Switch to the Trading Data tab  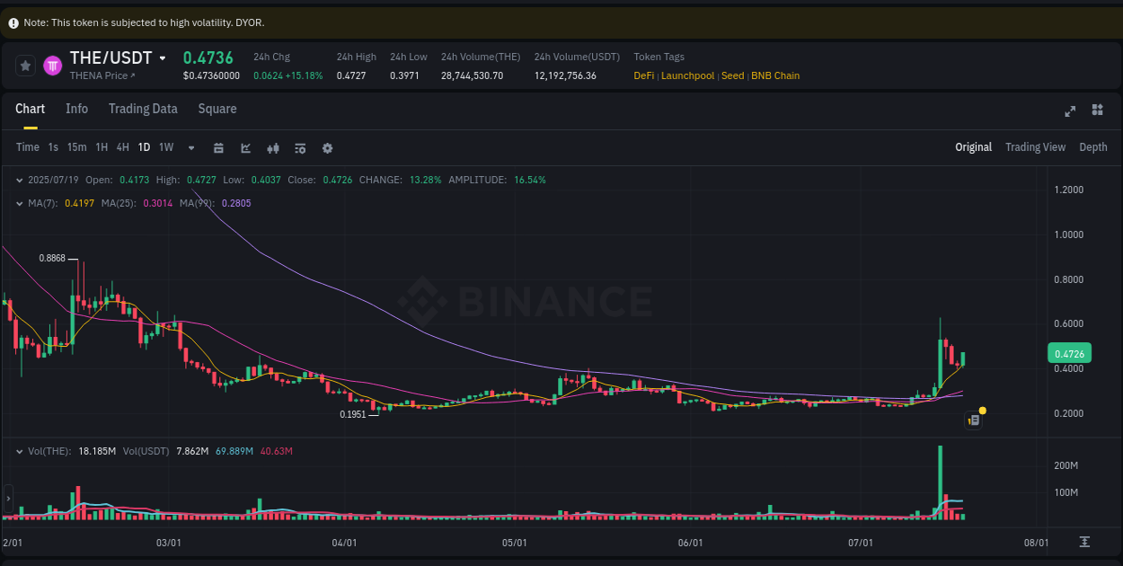(143, 109)
